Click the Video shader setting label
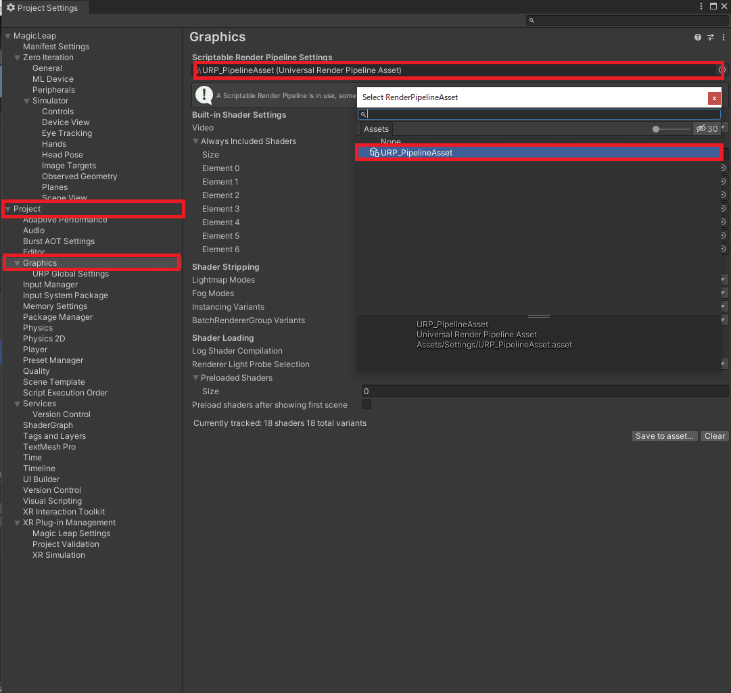 coord(203,128)
